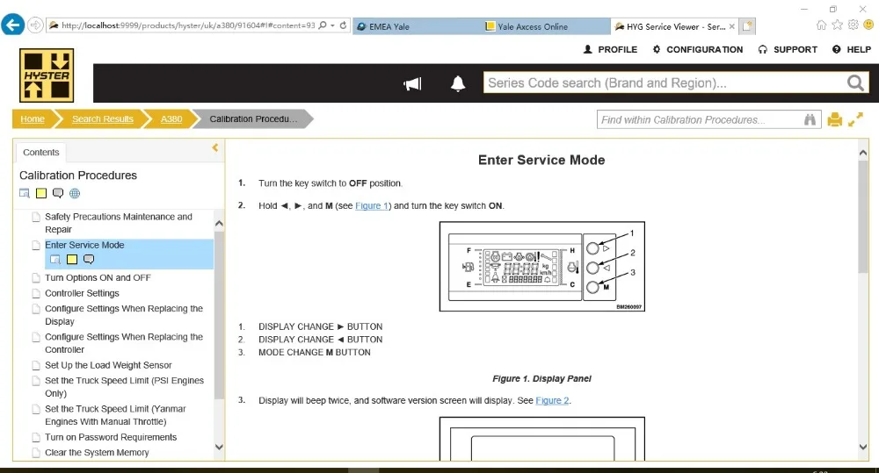Select the Contents tab
Image resolution: width=879 pixels, height=473 pixels.
[x=41, y=153]
